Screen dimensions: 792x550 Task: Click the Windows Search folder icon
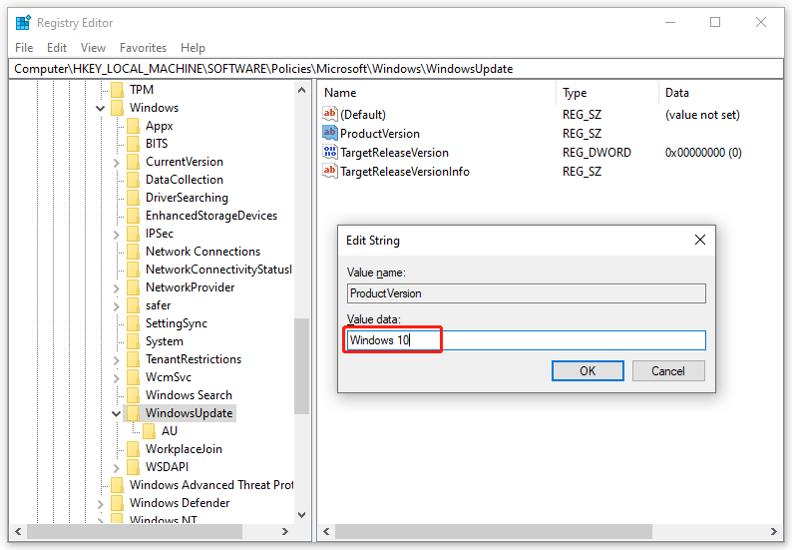coord(134,395)
